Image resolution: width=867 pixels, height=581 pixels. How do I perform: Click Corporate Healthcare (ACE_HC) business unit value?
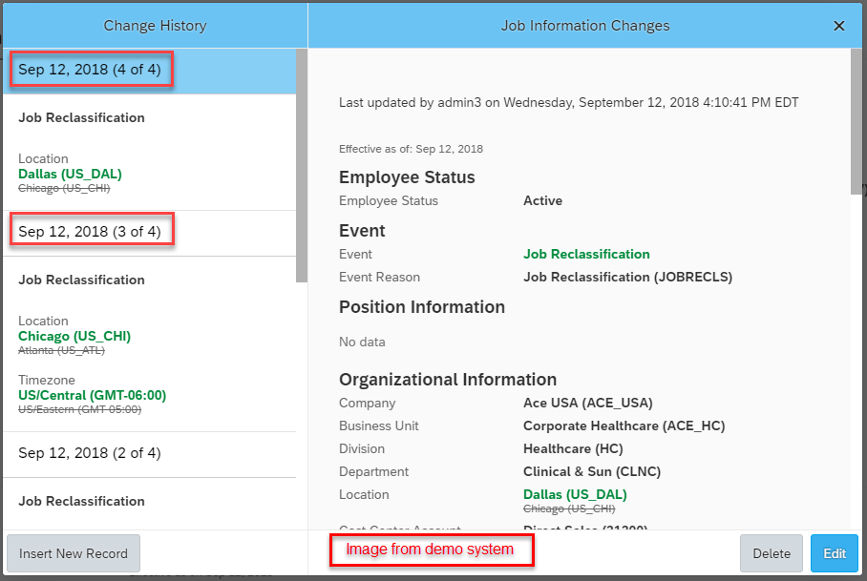(624, 425)
